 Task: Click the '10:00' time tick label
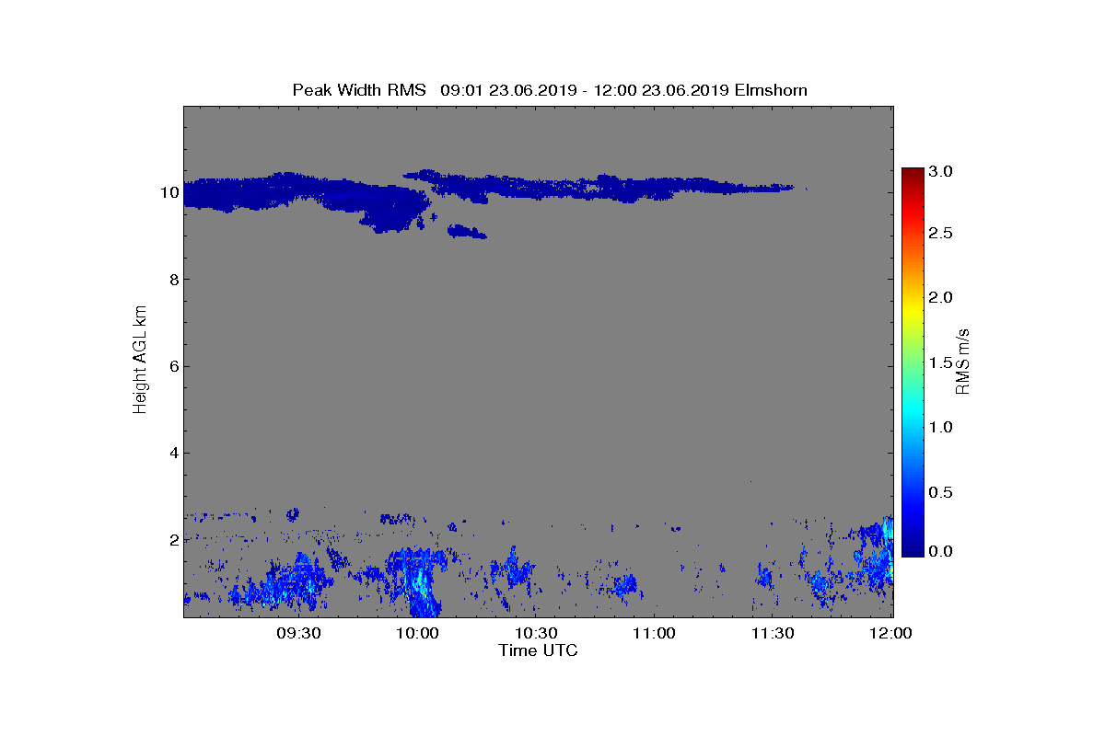click(x=419, y=633)
